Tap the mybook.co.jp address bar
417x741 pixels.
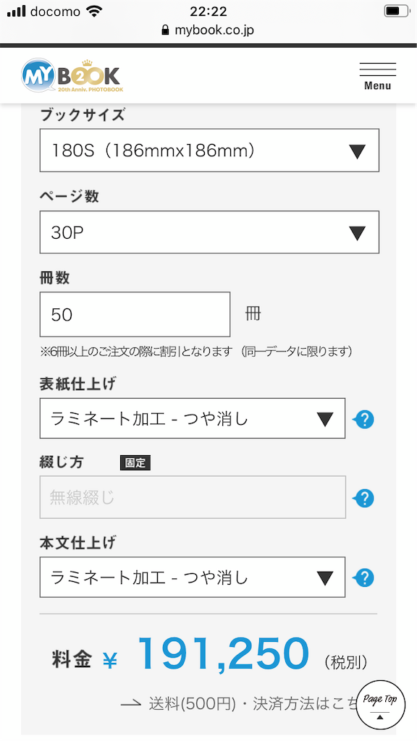[208, 30]
